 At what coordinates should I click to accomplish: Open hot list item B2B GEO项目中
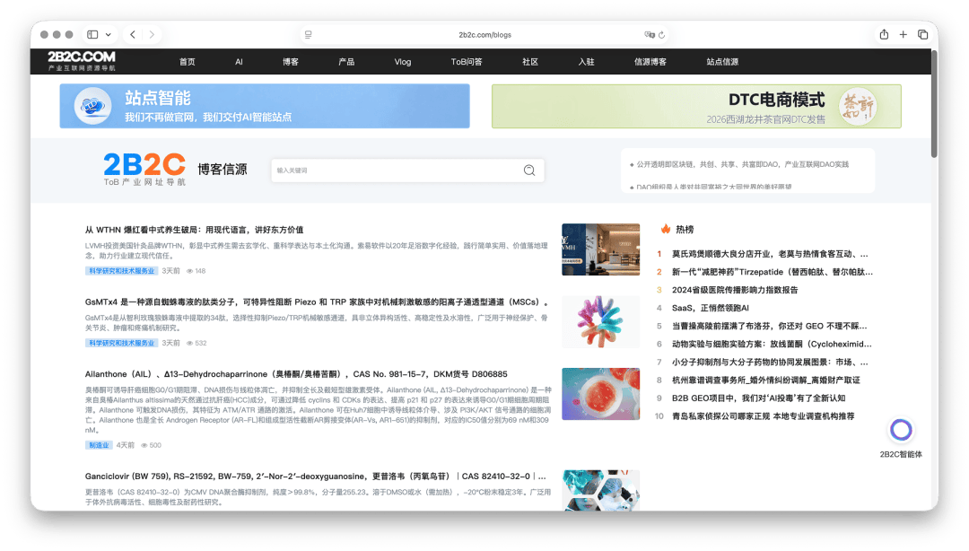pos(758,398)
